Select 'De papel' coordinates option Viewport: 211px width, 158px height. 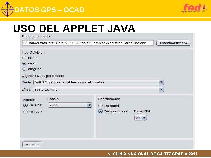pos(101,106)
